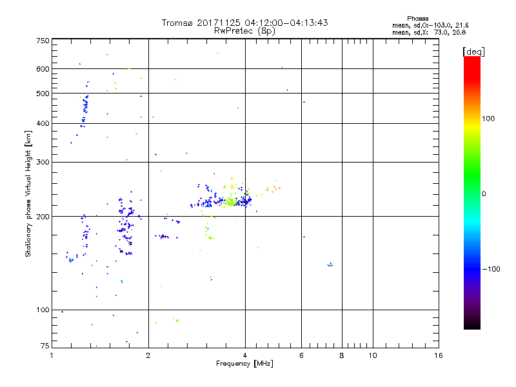Screen dimensions: 516x387
Task: Click the black bottom of the phase colorbar
Action: pyautogui.click(x=472, y=324)
